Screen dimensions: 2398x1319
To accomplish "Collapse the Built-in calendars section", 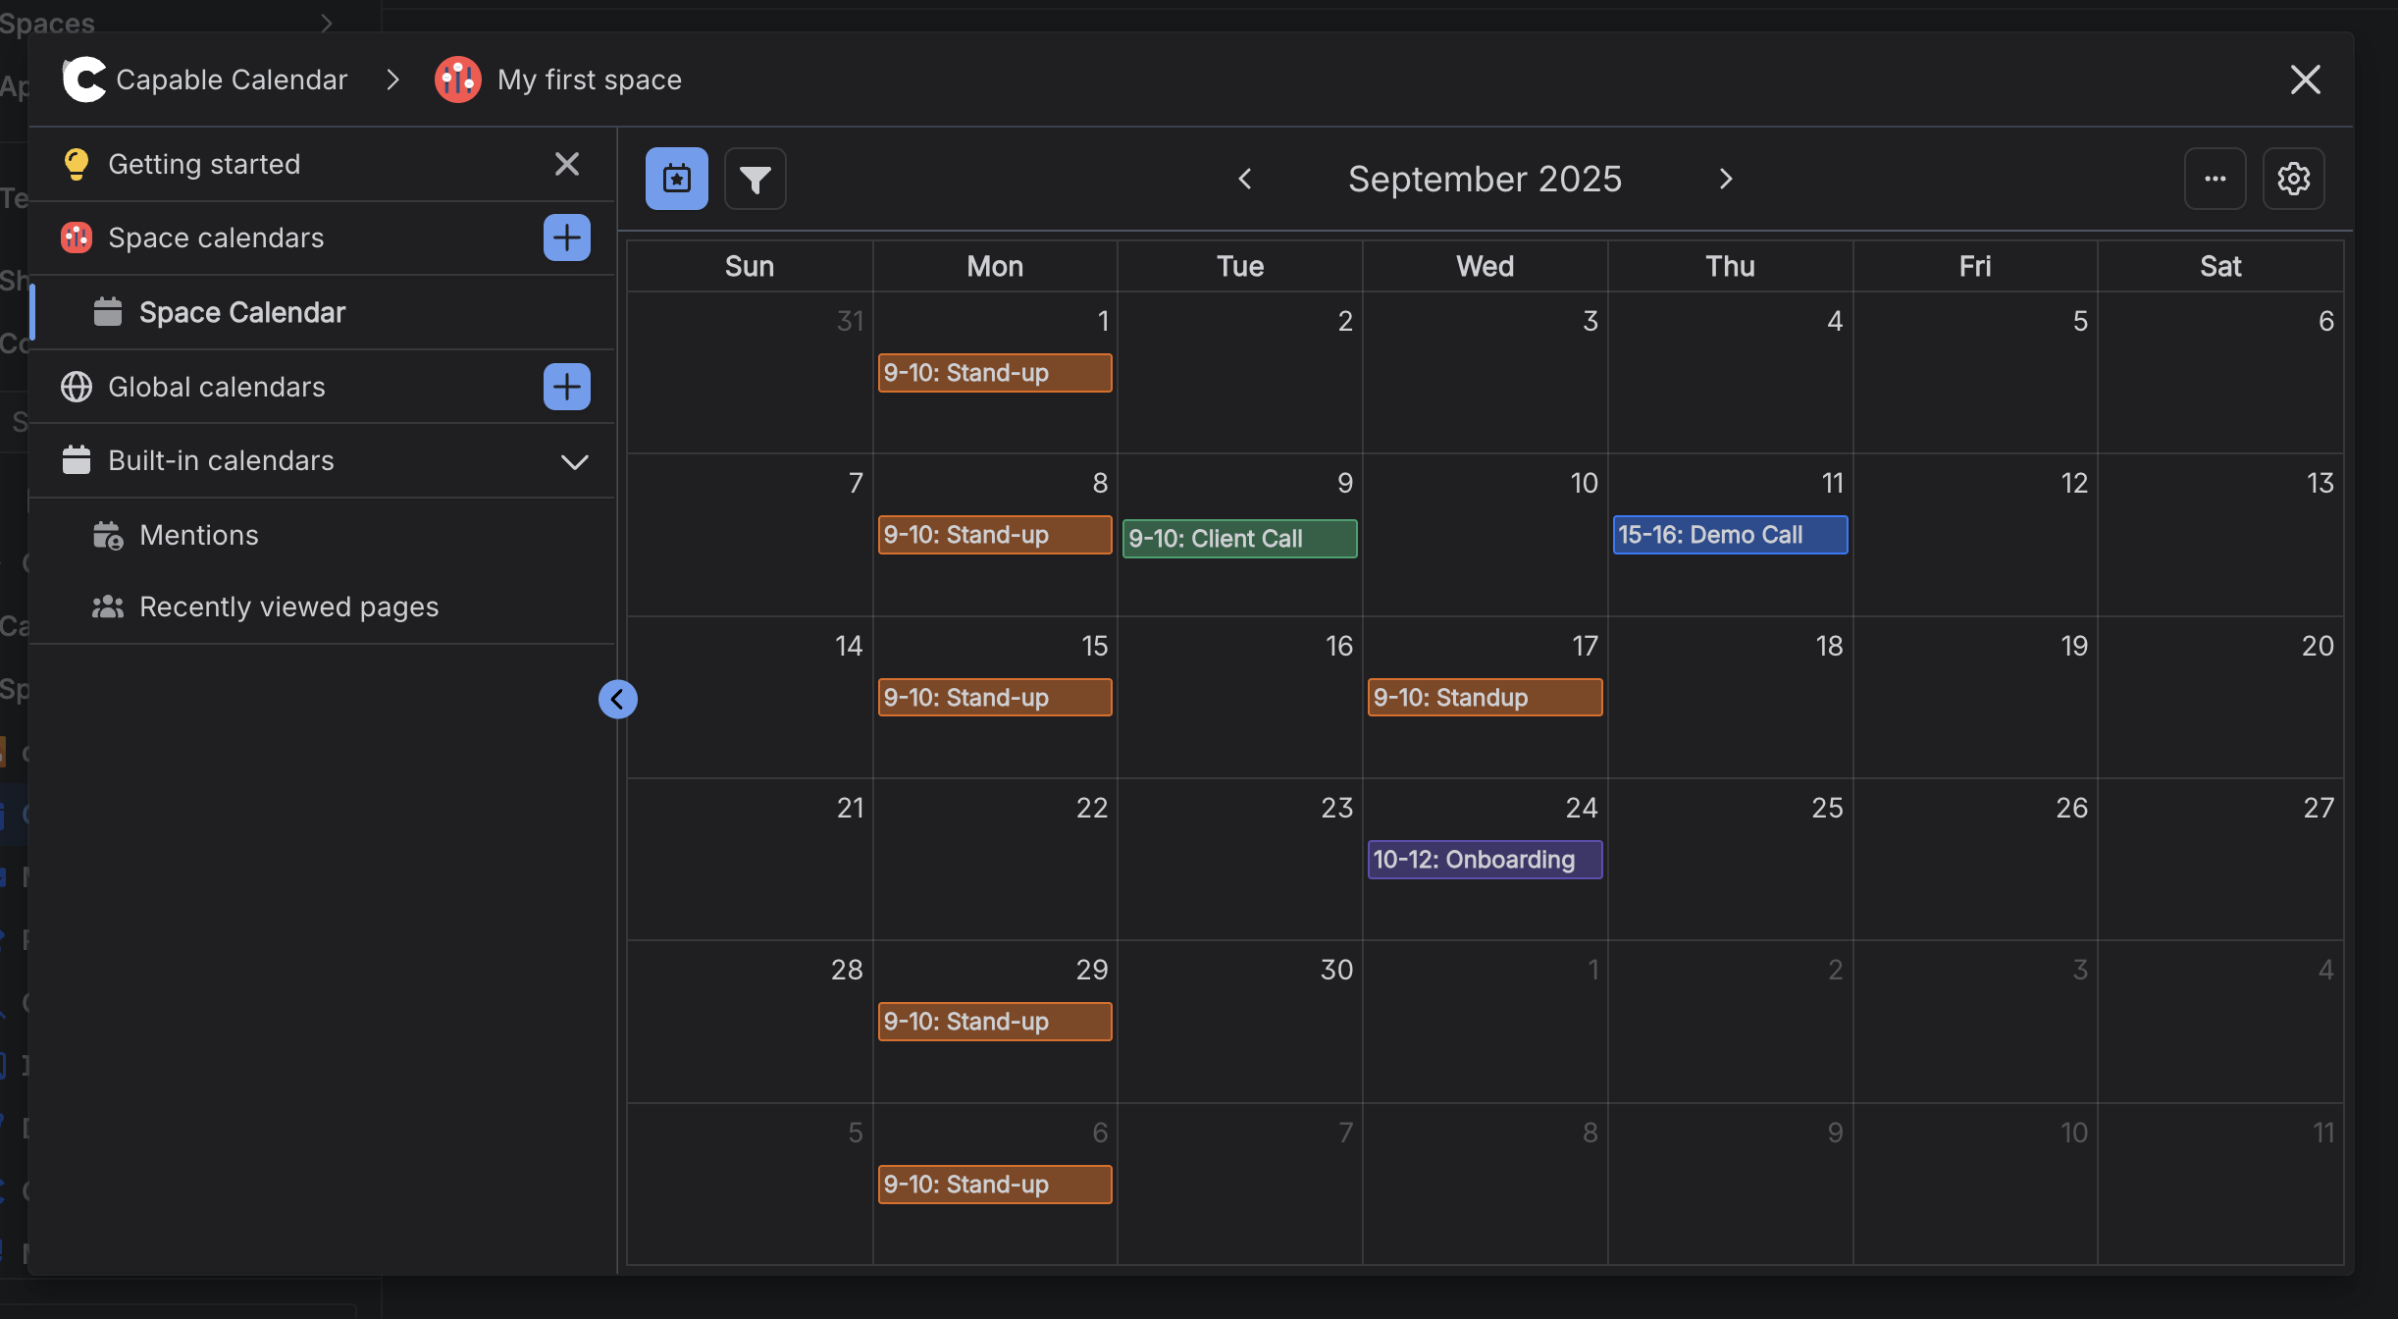I will click(x=574, y=461).
